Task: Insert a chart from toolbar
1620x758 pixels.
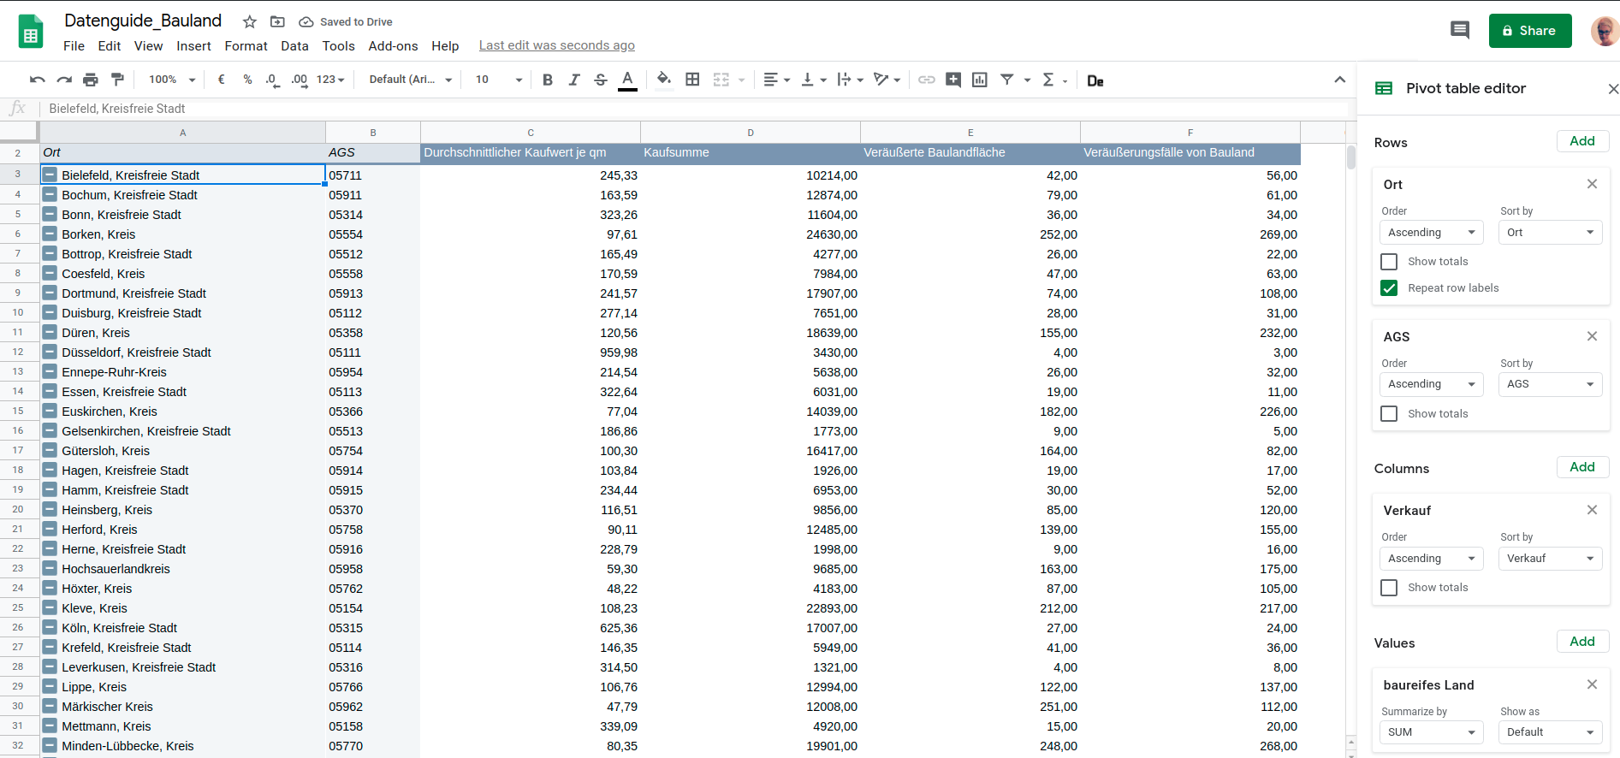Action: (980, 80)
